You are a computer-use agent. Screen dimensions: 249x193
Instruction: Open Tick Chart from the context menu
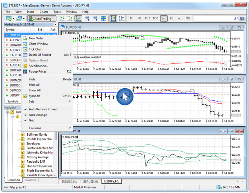tap(47, 50)
